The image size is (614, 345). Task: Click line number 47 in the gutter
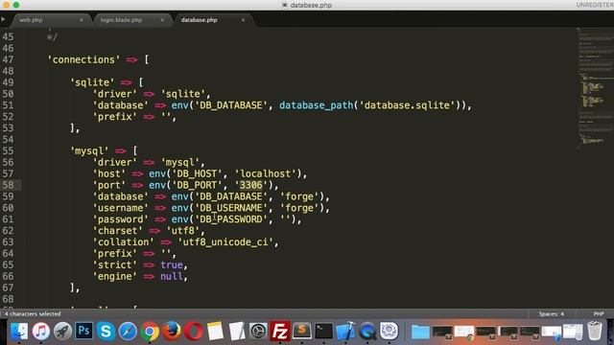8,59
